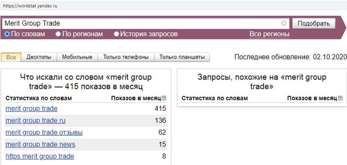
Task: Select the 'Только планшеты' tab
Action: tap(182, 57)
